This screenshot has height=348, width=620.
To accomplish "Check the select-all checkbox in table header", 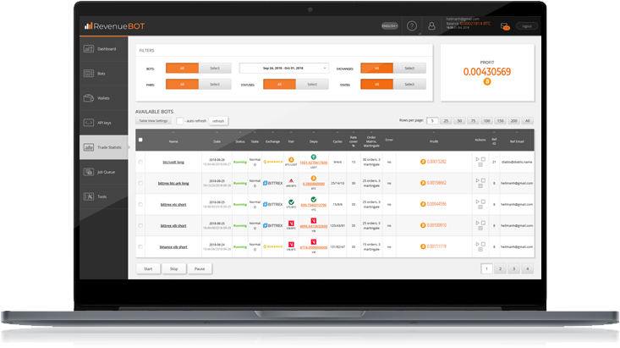I will pos(140,140).
